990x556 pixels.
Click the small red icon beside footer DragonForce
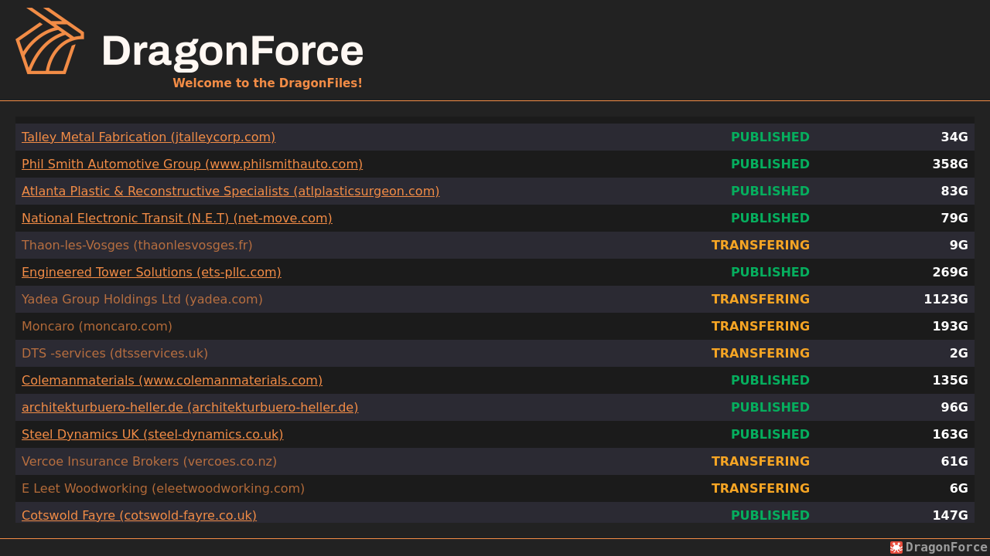pos(896,548)
